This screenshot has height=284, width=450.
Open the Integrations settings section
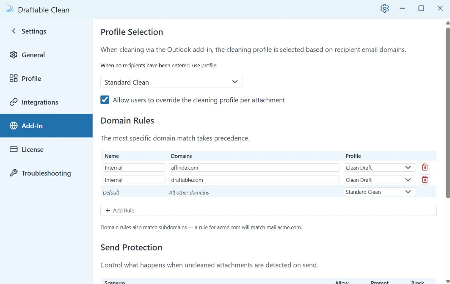click(x=46, y=102)
